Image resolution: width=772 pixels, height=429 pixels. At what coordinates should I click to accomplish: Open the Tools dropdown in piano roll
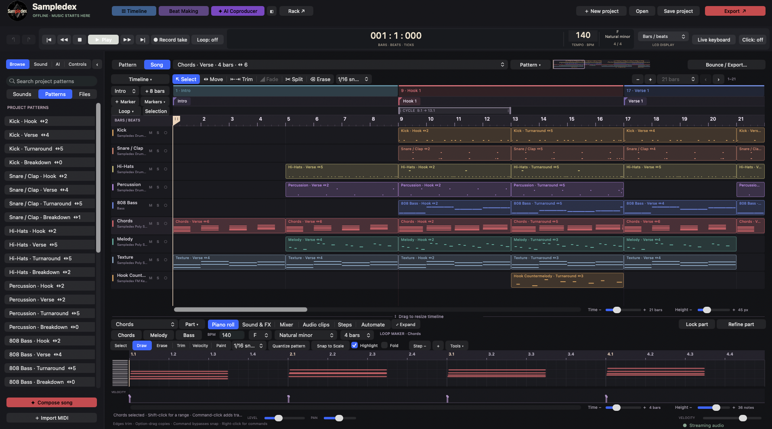457,346
